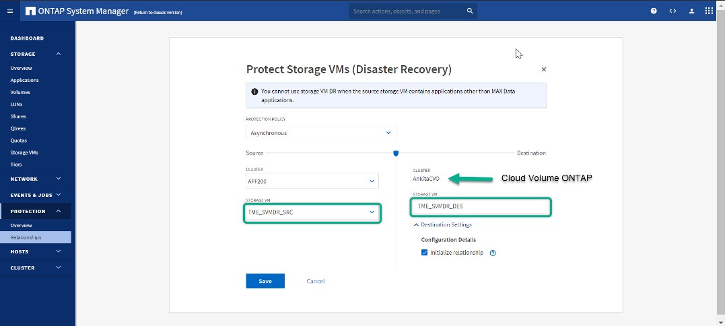Open the applications grid icon
725x326 pixels.
pyautogui.click(x=709, y=11)
